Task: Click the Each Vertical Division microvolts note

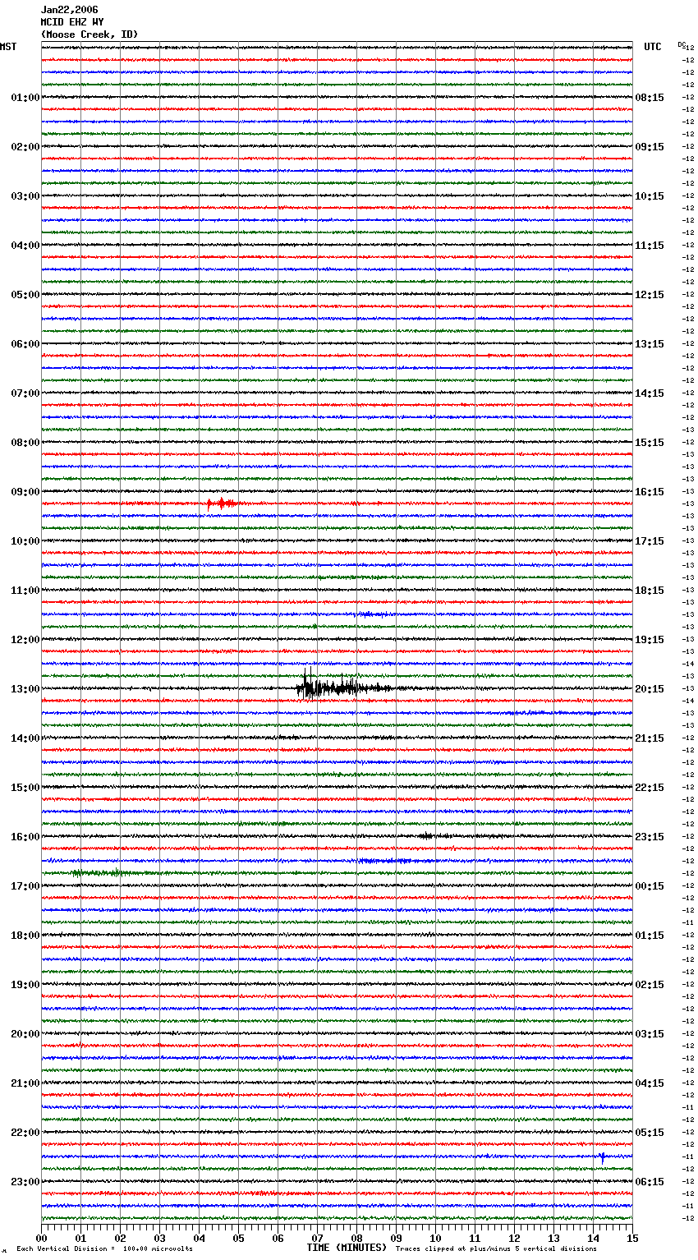Action: point(104,1249)
